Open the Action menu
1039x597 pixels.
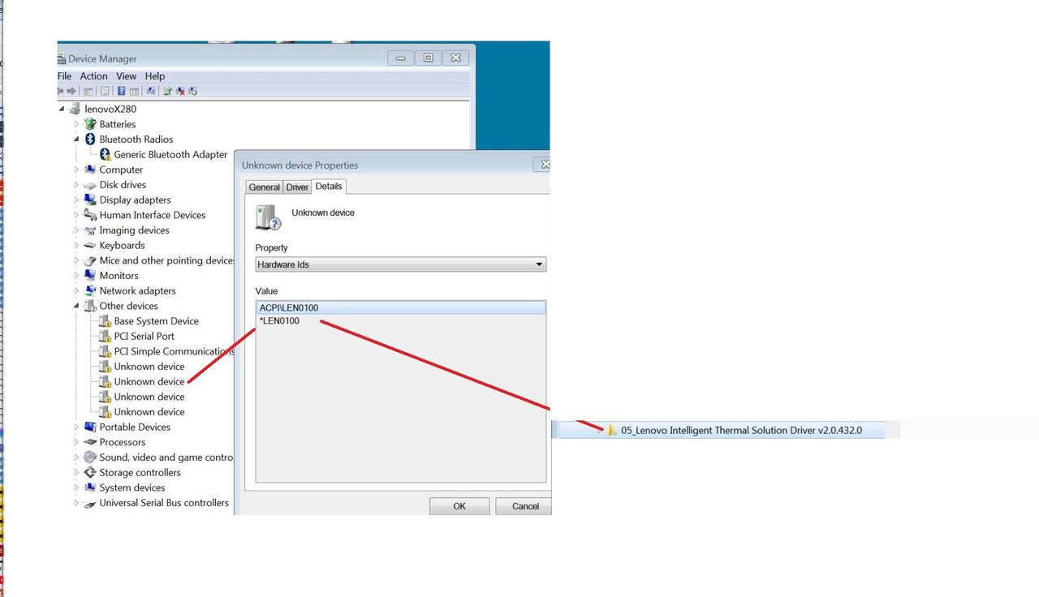point(93,76)
